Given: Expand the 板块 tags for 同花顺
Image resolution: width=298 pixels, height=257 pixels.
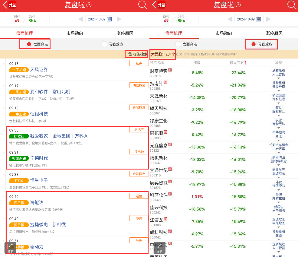Looking at the screenshot, I should coord(279,141).
